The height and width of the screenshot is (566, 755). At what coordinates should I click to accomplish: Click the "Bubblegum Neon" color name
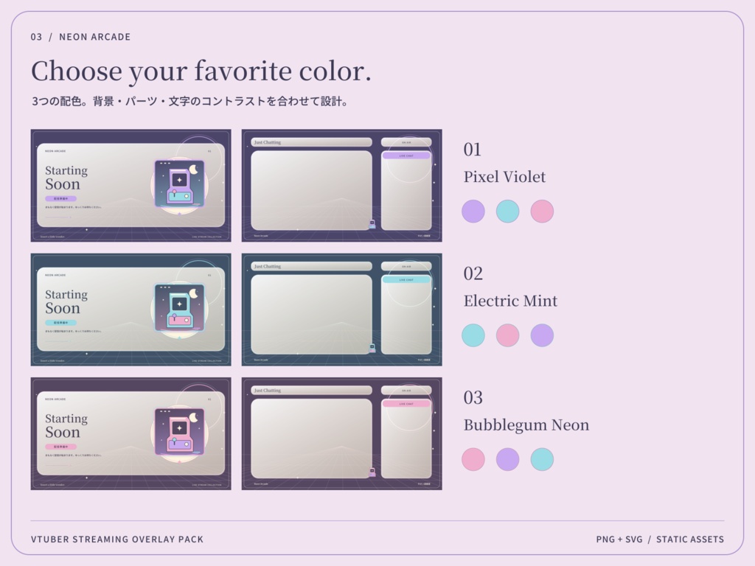coord(526,425)
